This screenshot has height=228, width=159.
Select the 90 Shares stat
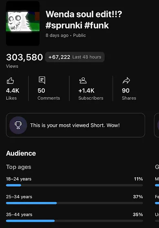pyautogui.click(x=129, y=94)
